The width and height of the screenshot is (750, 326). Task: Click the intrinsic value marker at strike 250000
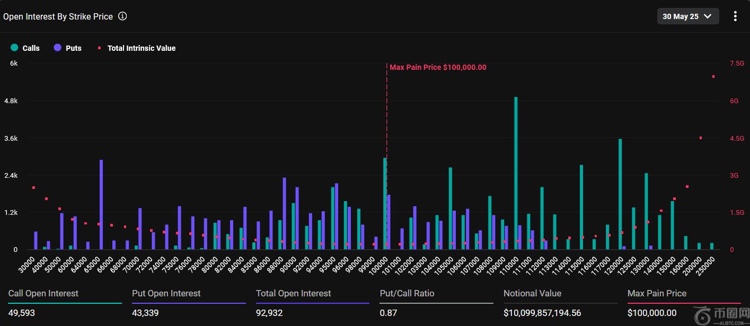[713, 76]
